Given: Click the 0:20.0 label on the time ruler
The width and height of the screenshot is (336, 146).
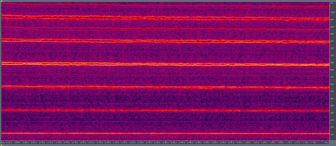Looking at the screenshot, I should tap(83, 143).
